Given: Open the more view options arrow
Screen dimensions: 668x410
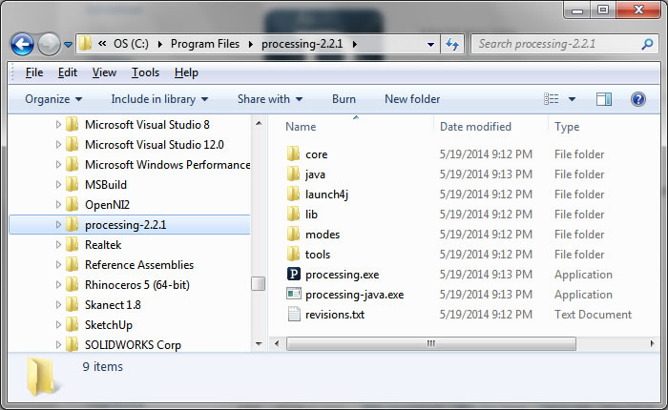Looking at the screenshot, I should click(x=573, y=99).
